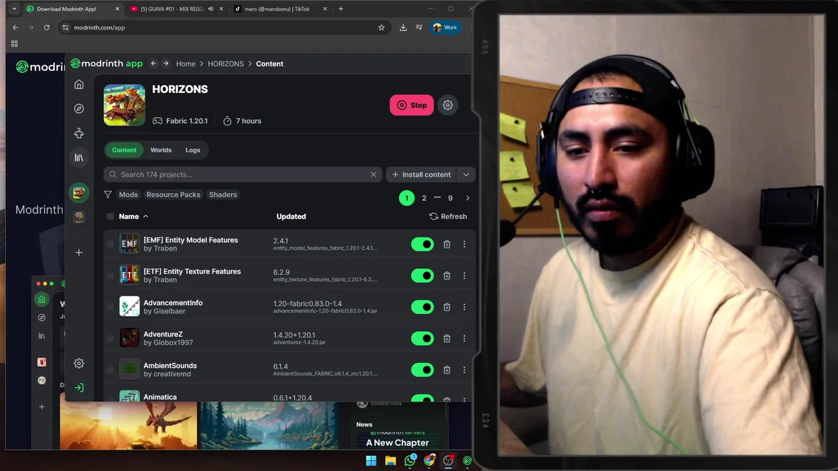Open the Home icon in Modrinth app sidebar

79,84
